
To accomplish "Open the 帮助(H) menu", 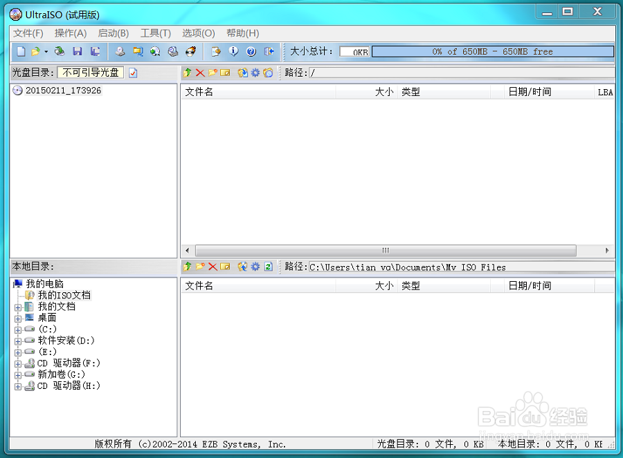I will (x=243, y=33).
